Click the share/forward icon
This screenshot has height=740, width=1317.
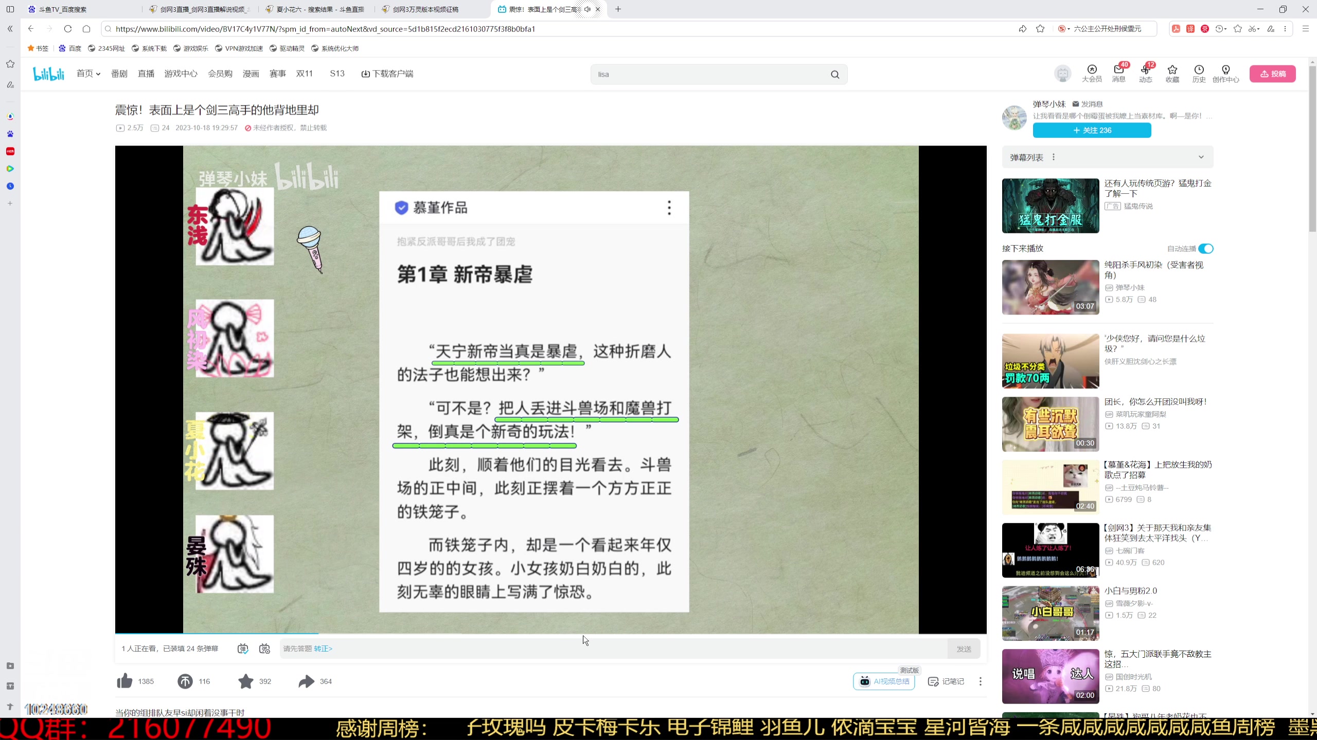coord(307,681)
